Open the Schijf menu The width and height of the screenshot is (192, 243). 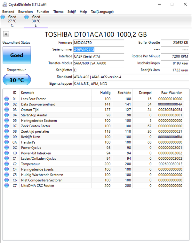72,12
